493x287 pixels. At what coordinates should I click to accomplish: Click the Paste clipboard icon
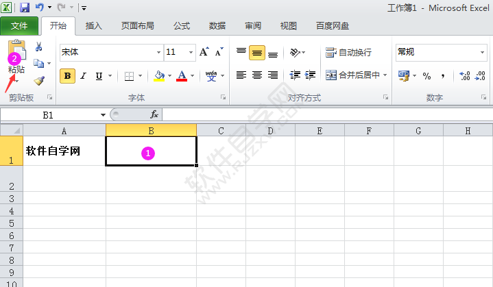tap(17, 49)
